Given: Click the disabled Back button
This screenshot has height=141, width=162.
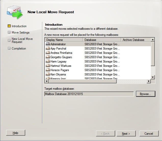Looking at the screenshot, I should coord(105,134).
